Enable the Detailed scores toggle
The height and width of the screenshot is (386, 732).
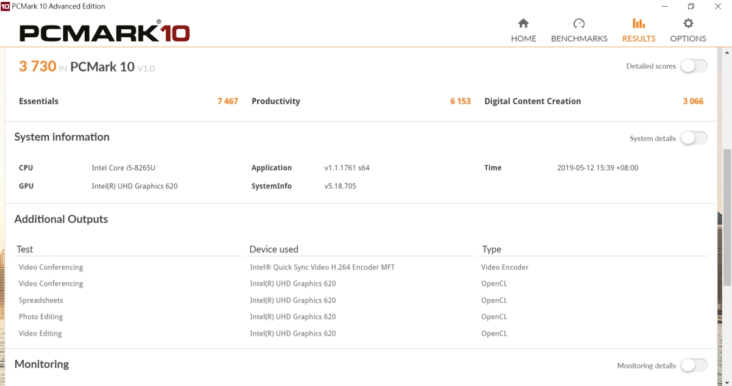click(694, 66)
